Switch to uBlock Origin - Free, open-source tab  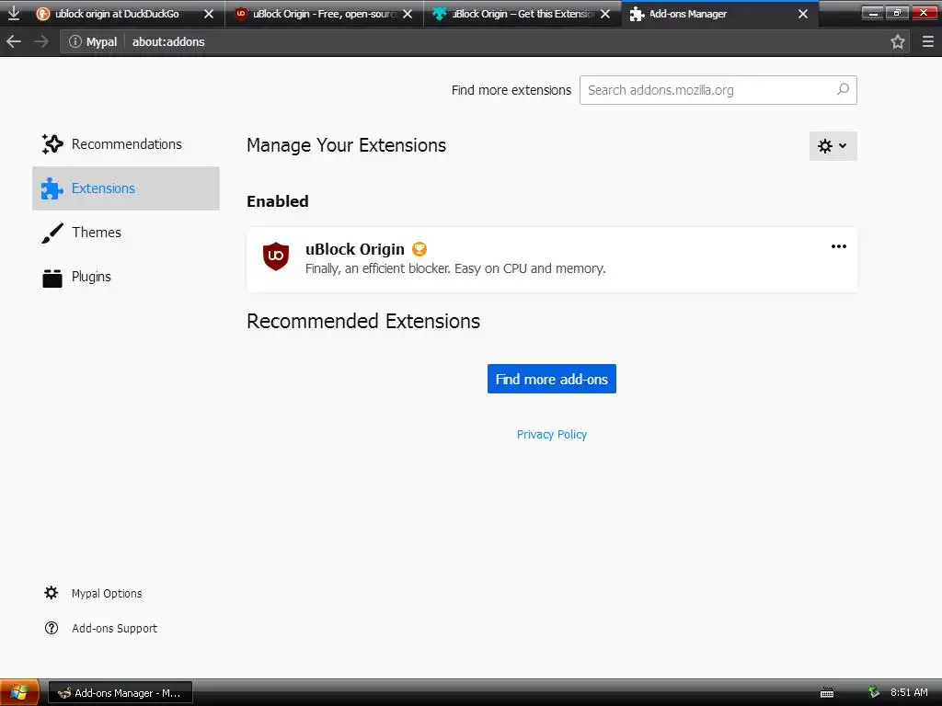pyautogui.click(x=325, y=13)
